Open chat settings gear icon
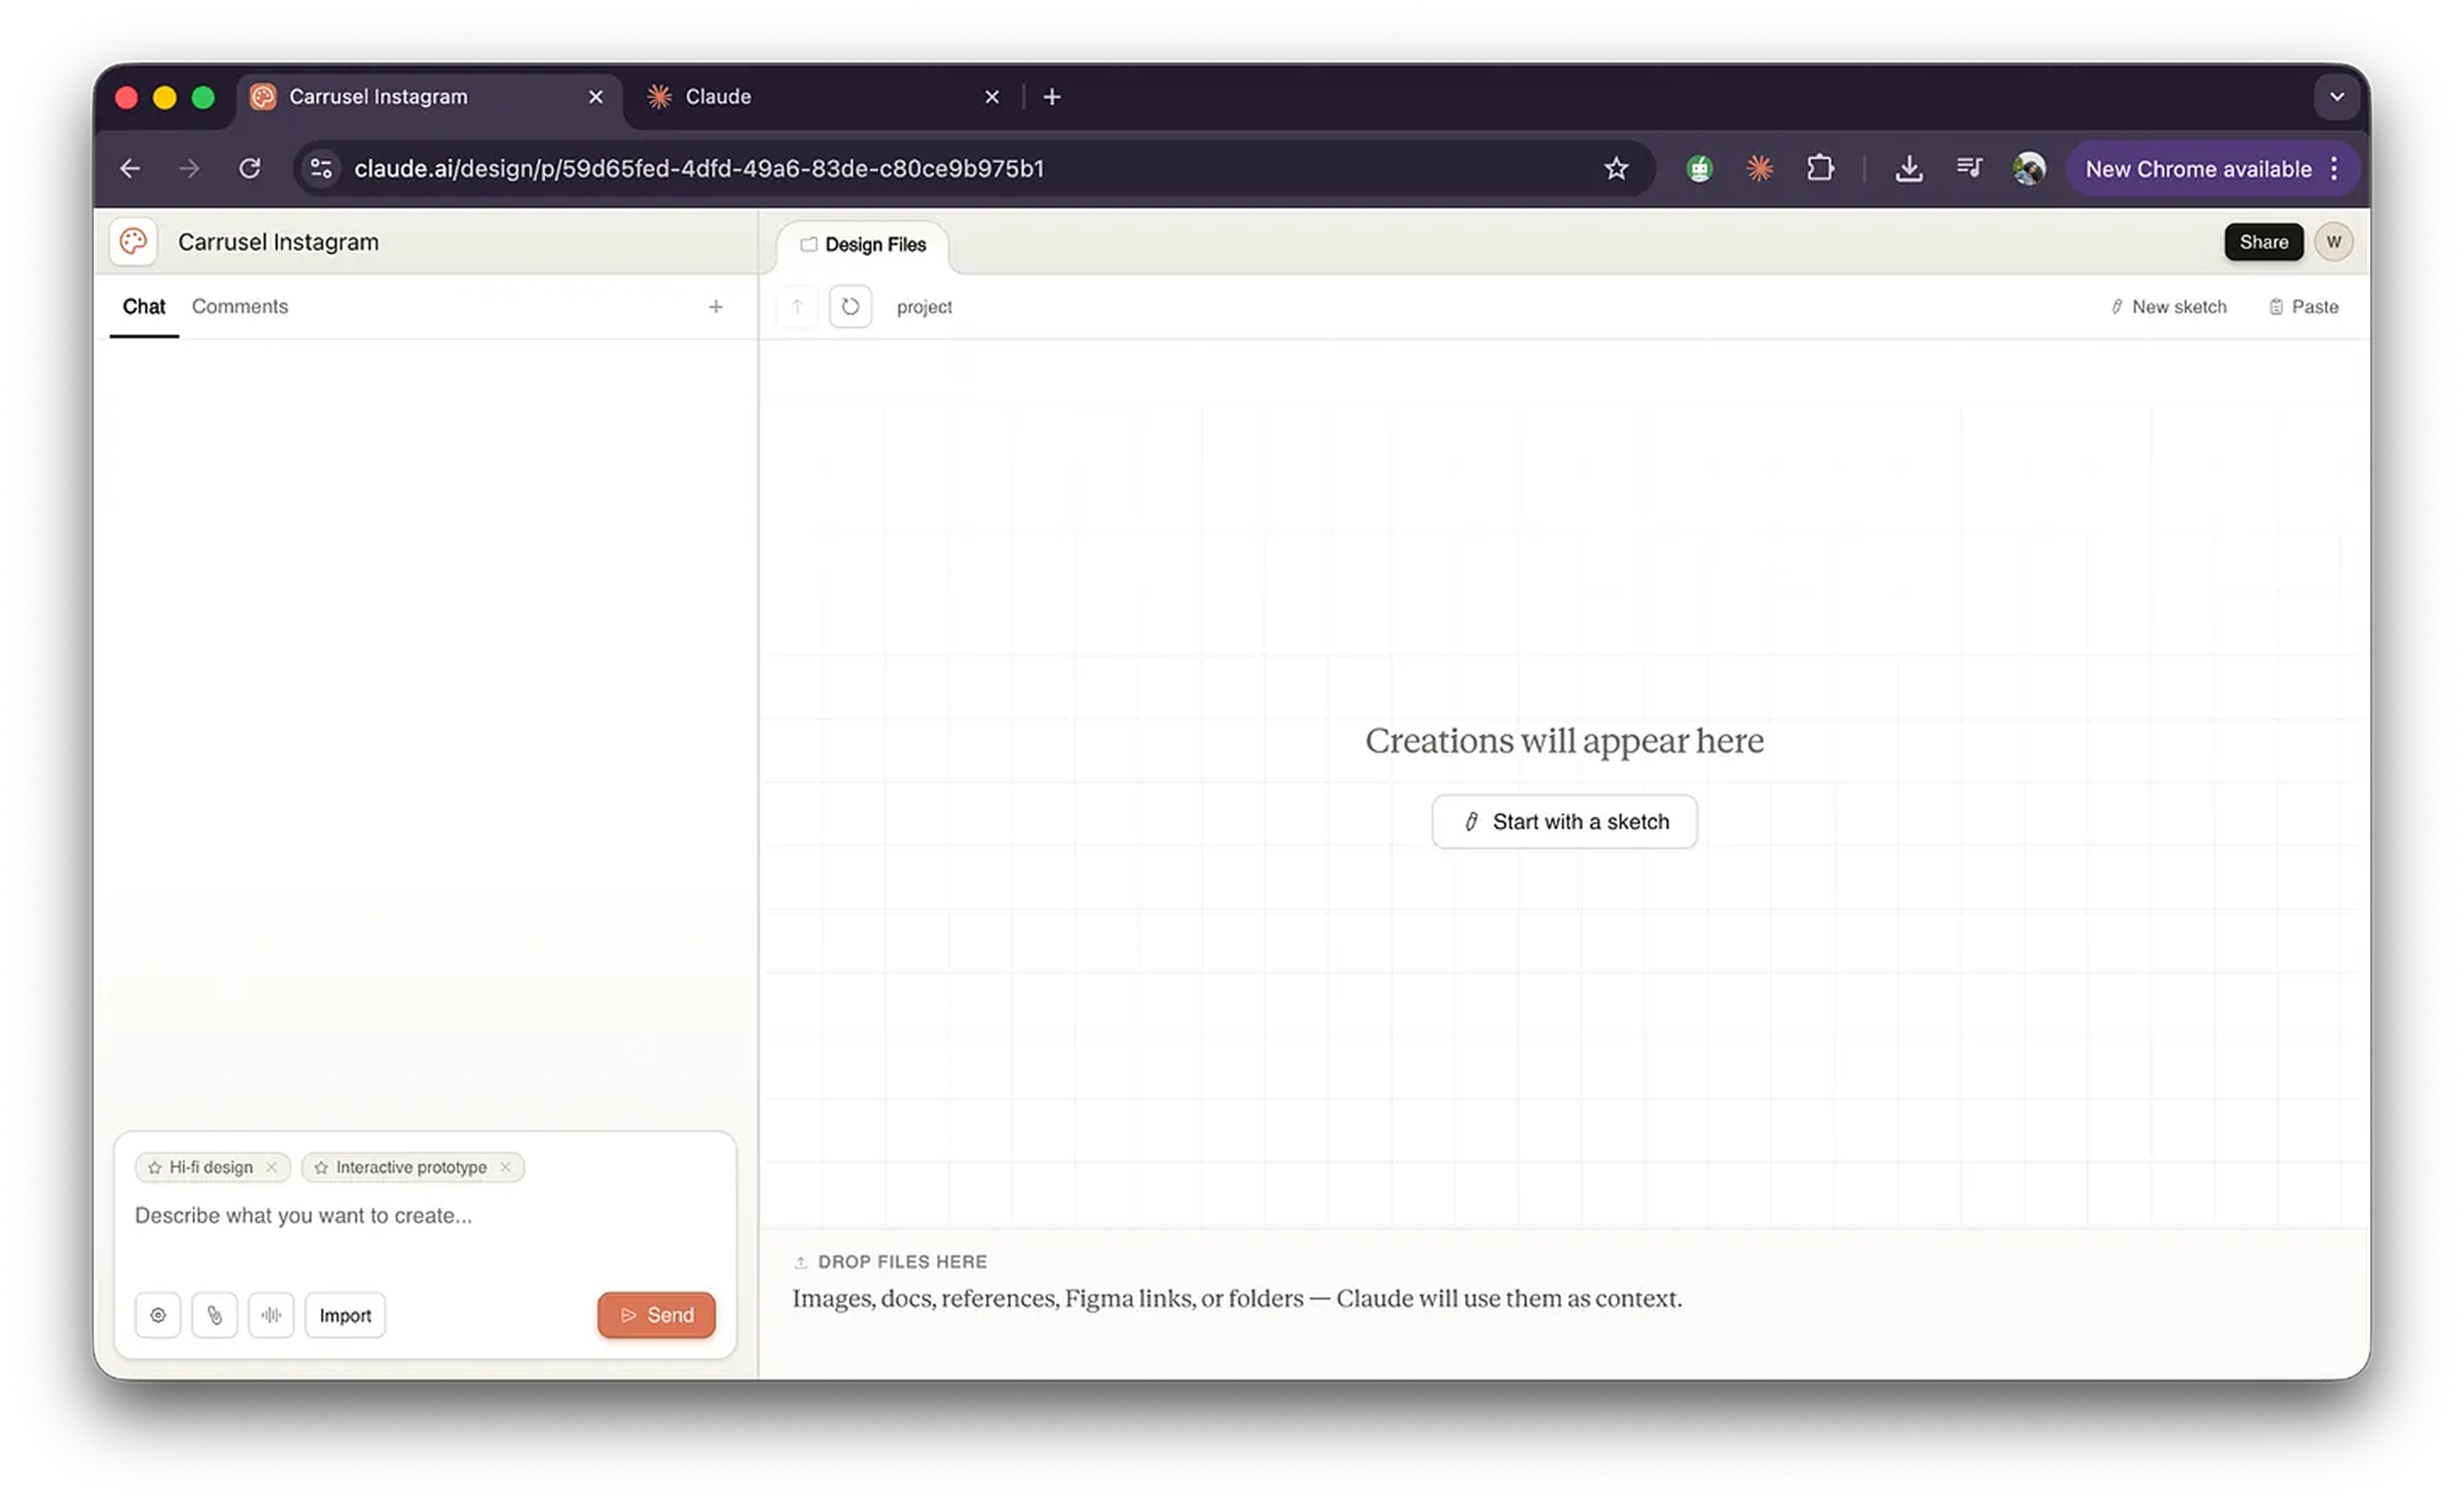The image size is (2464, 1504). point(158,1315)
